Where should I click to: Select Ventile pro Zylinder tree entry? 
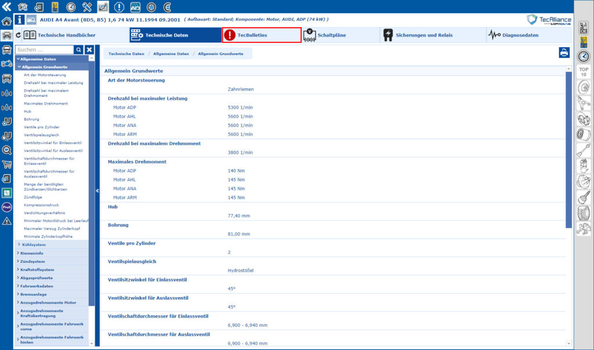click(42, 128)
